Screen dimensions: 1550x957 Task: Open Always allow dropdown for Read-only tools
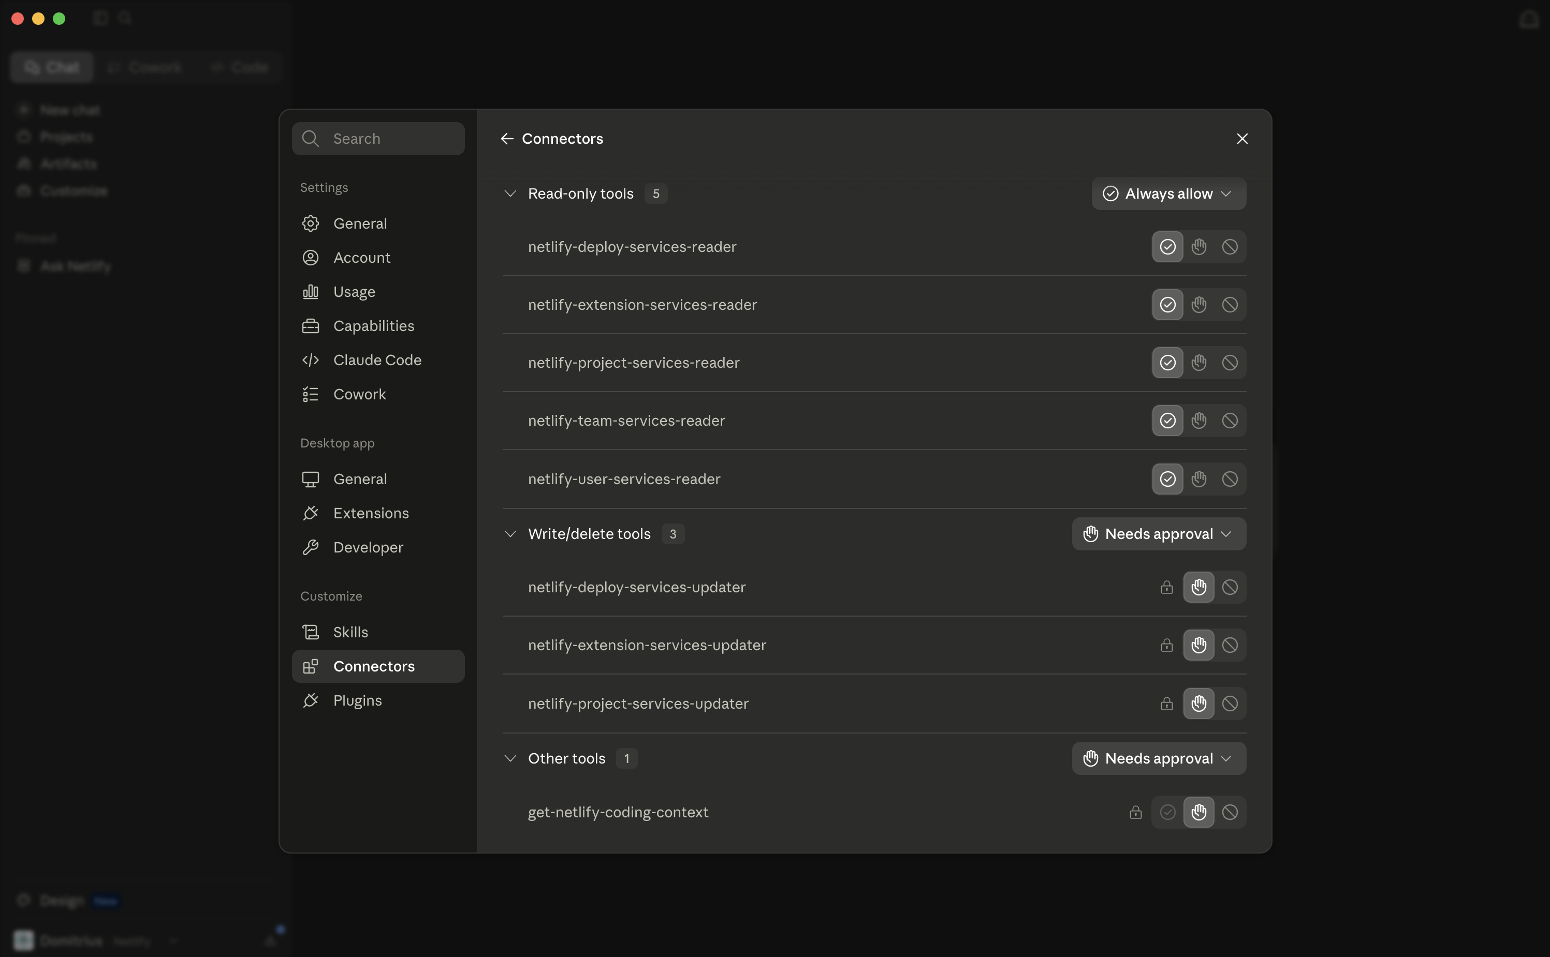click(x=1168, y=193)
